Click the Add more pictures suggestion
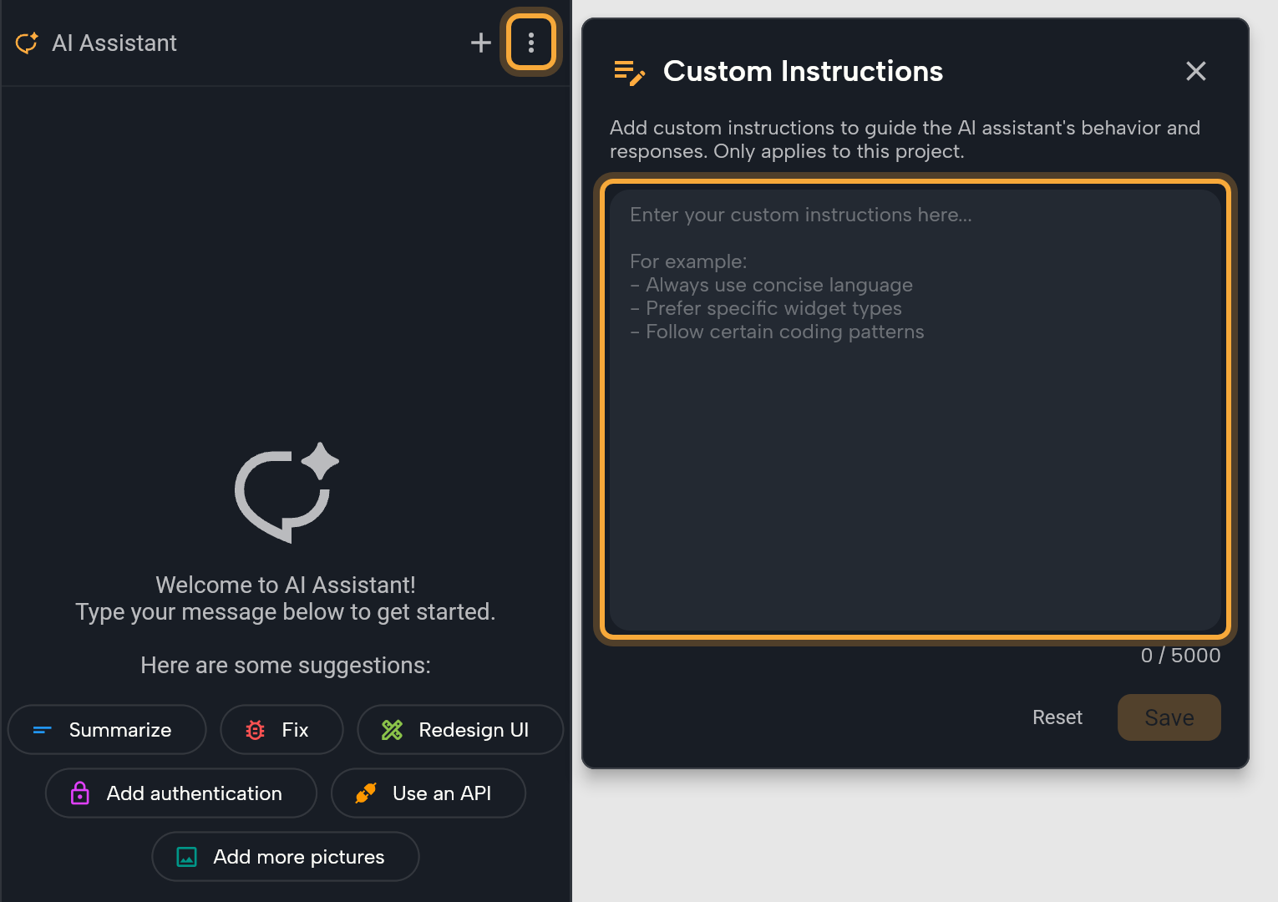Screen dimensions: 1278x902 point(286,857)
